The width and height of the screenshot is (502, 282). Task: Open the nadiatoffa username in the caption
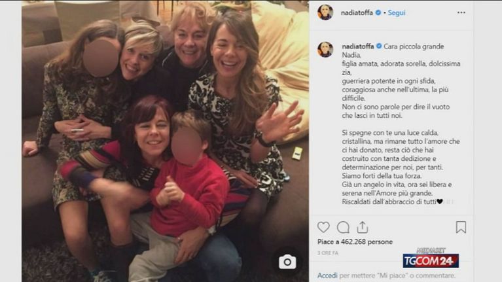[x=359, y=47]
